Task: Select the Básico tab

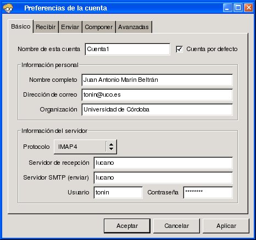Action: tap(20, 26)
